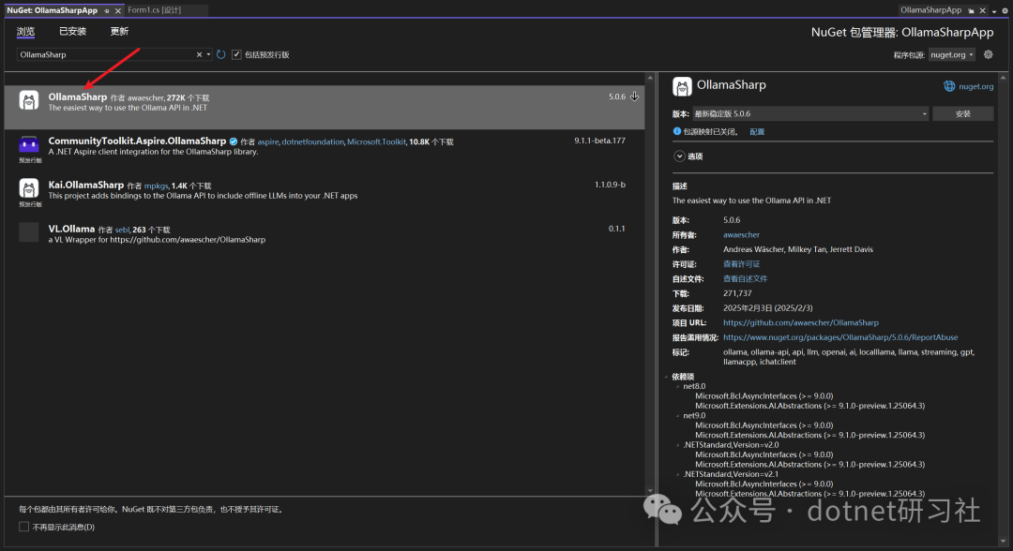Click the download arrow for OllamaSharp 5.0.6
Image resolution: width=1013 pixels, height=551 pixels.
[634, 97]
